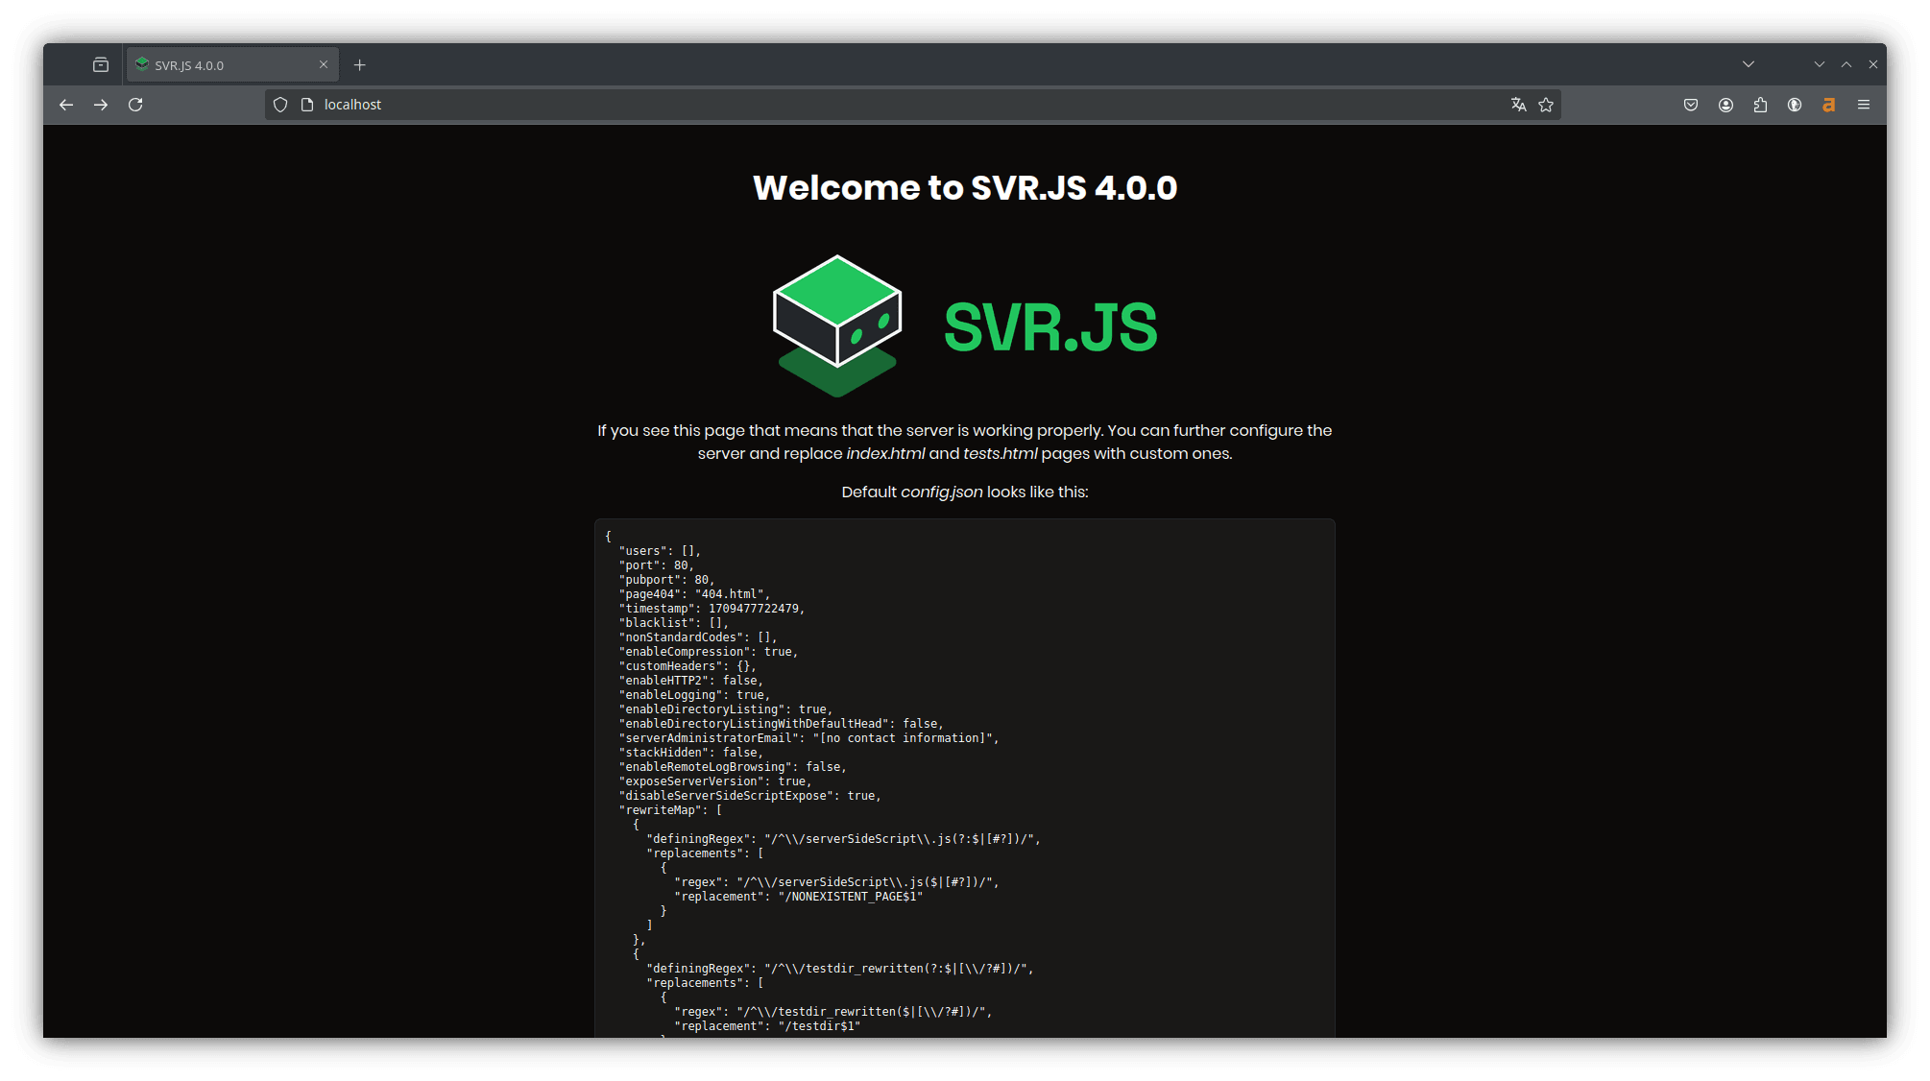Click the "port": 80 line in config
Image resolution: width=1930 pixels, height=1081 pixels.
click(656, 565)
